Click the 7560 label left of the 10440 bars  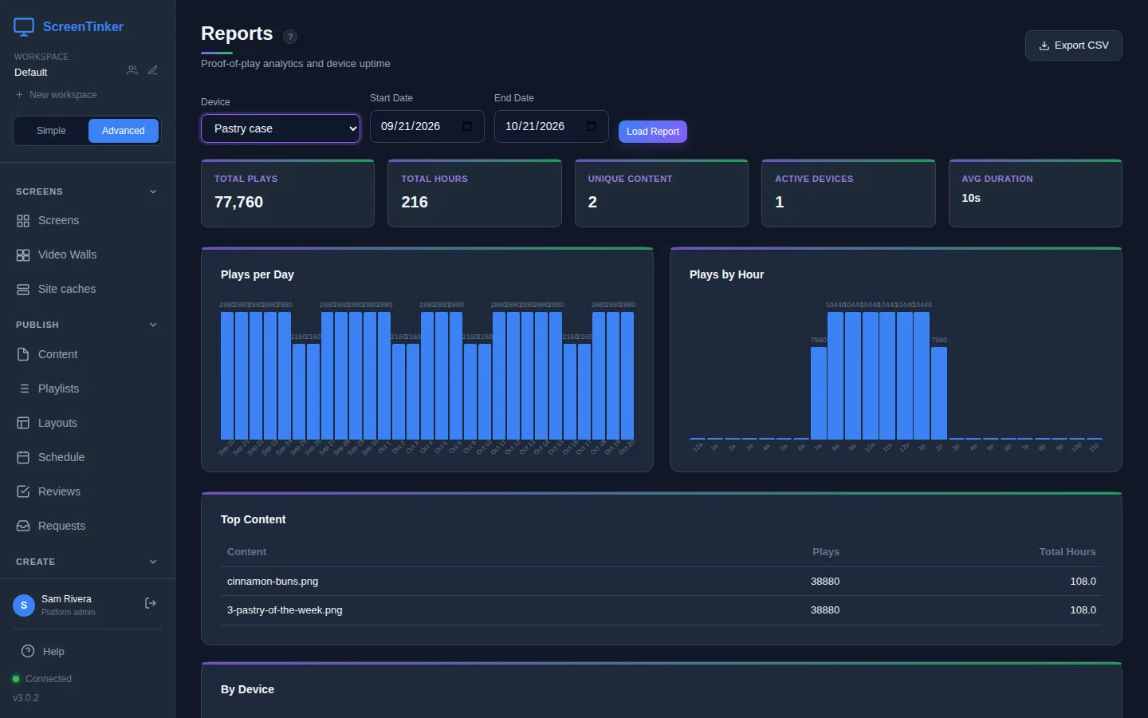point(819,340)
